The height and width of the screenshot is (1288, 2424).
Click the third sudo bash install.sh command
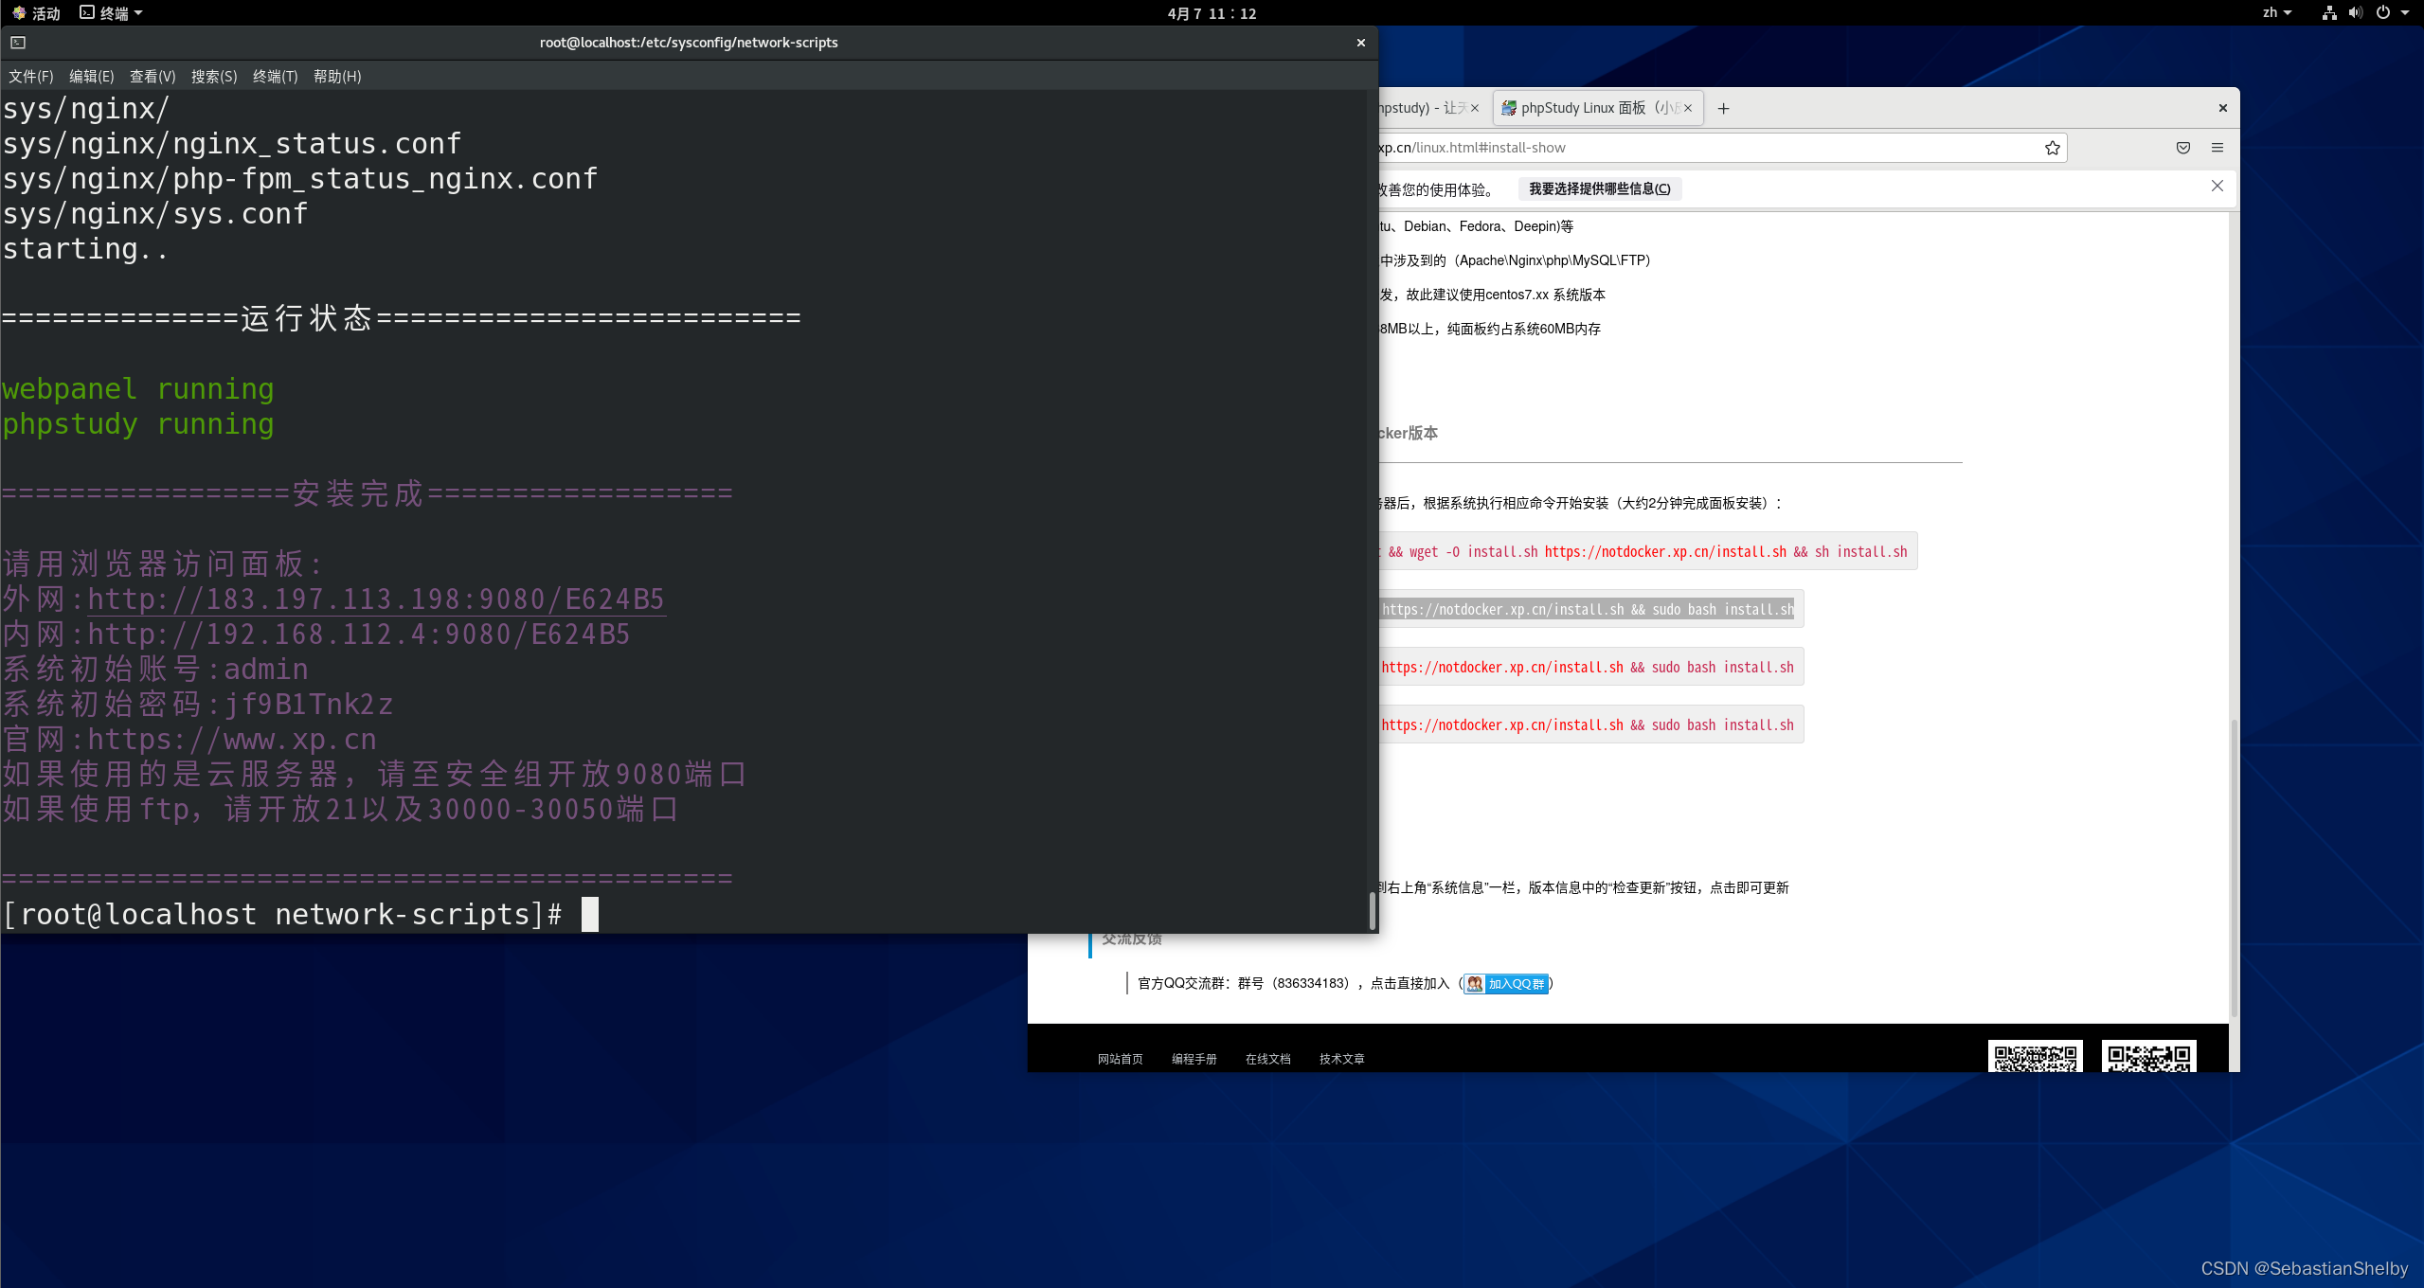click(1590, 667)
